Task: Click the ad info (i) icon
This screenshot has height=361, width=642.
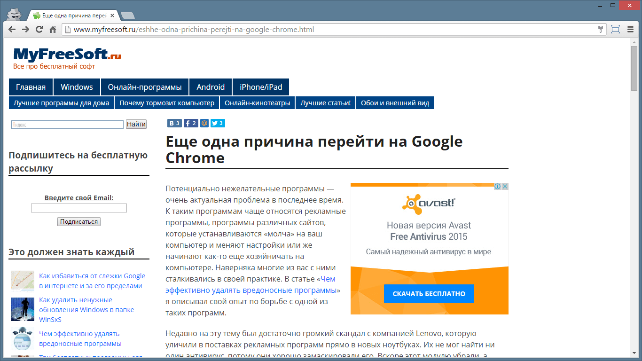Action: (497, 187)
